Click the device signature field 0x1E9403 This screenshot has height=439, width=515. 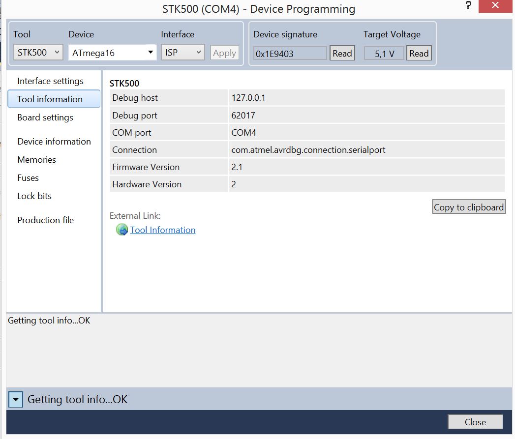point(290,53)
